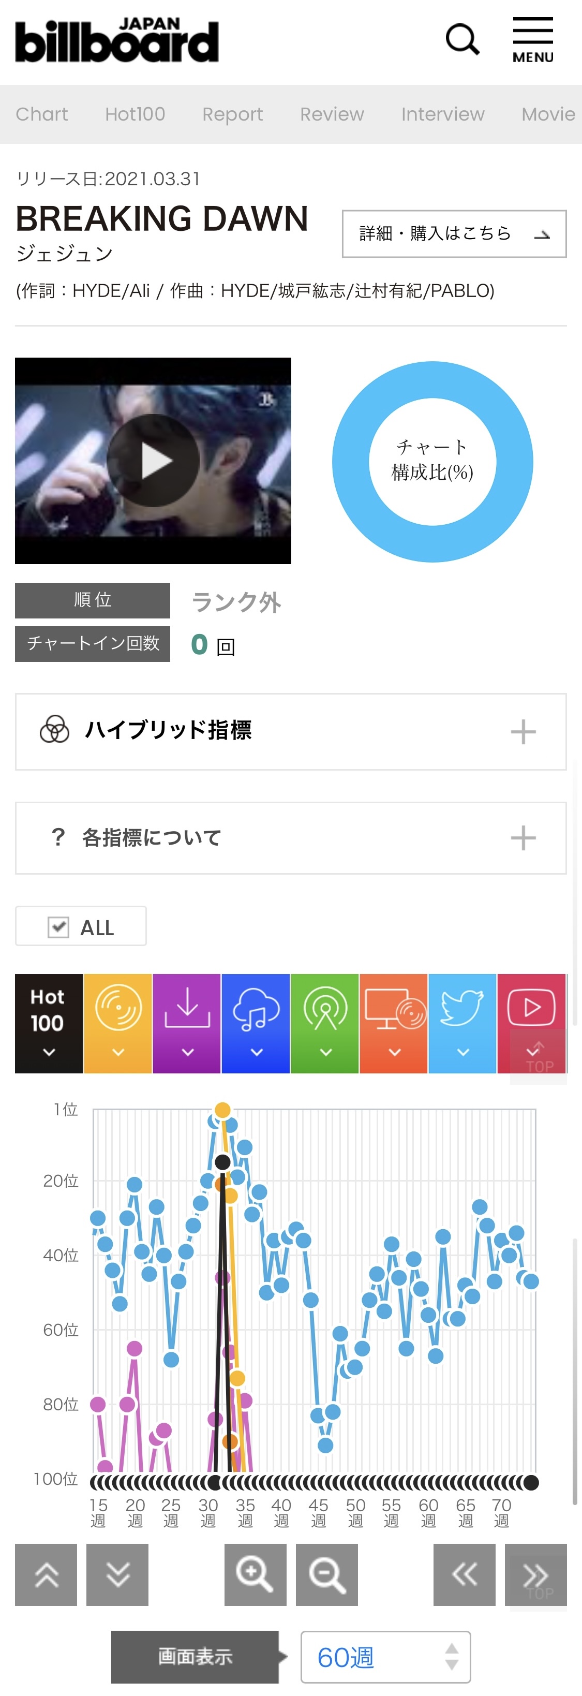Play the BREAKING DAWN video
The width and height of the screenshot is (582, 1696).
pyautogui.click(x=154, y=460)
